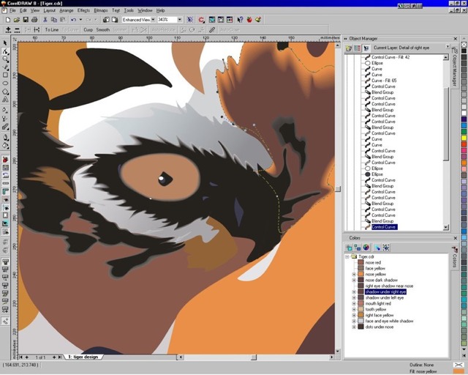Image resolution: width=468 pixels, height=375 pixels.
Task: Open the Fill tool flyout
Action: point(5,146)
